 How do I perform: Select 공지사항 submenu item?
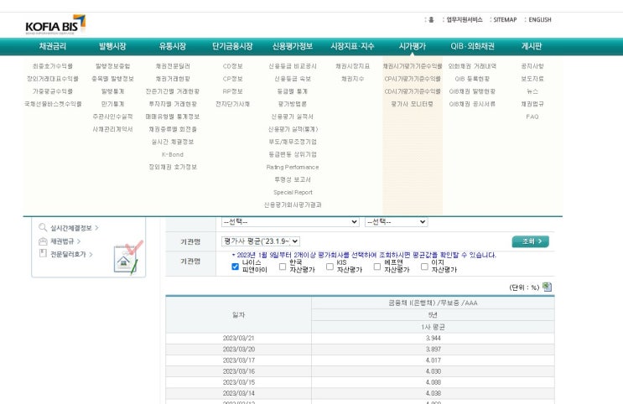point(532,66)
